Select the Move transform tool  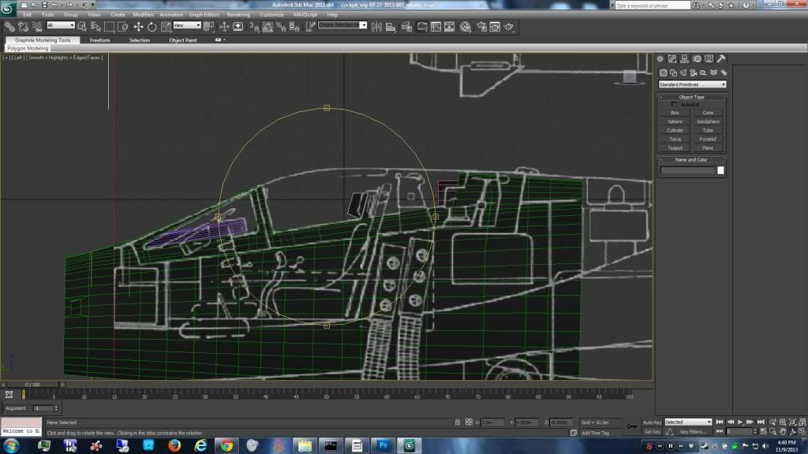(x=138, y=27)
